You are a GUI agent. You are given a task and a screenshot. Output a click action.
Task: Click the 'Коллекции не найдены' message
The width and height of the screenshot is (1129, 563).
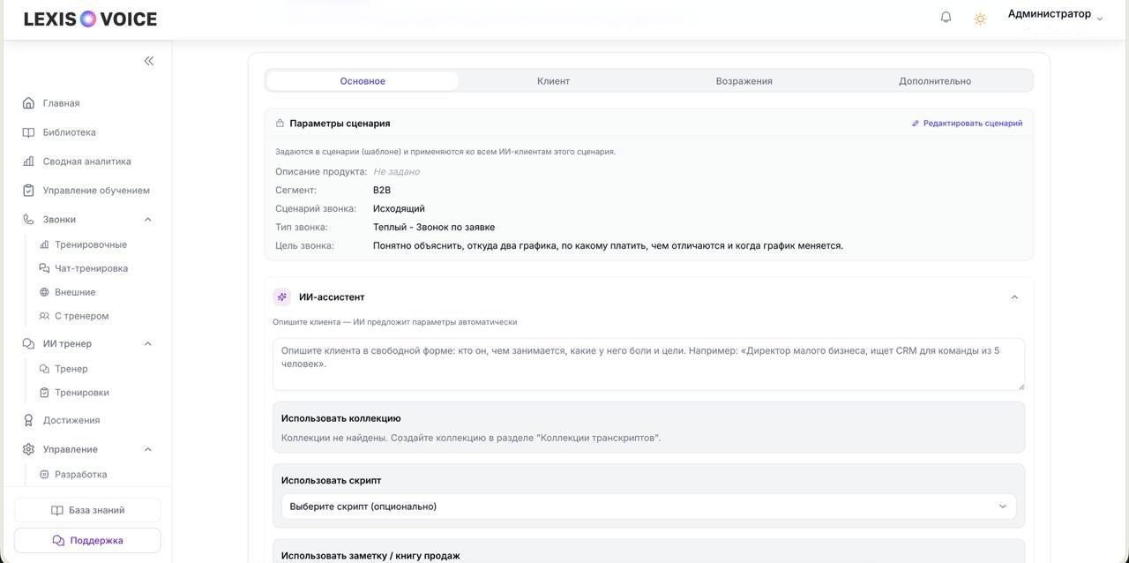(471, 438)
